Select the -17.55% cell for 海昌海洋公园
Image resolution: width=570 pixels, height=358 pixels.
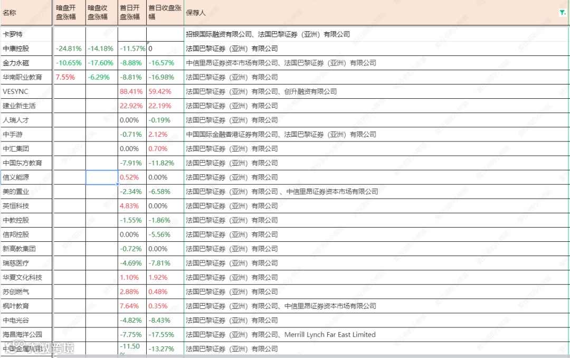[165, 335]
